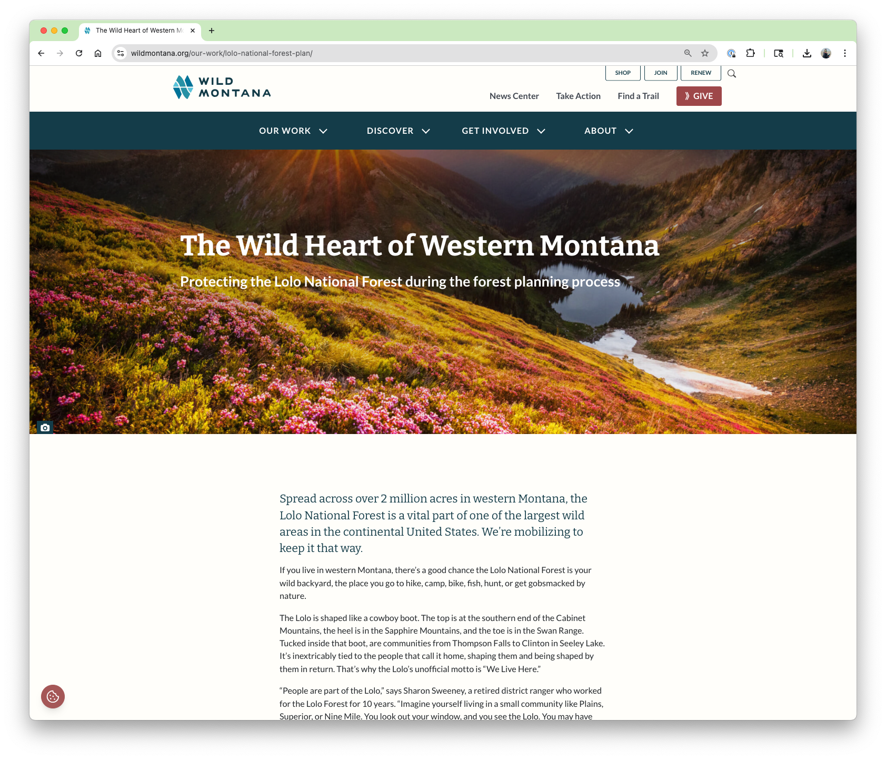View site information icon in address bar

121,53
